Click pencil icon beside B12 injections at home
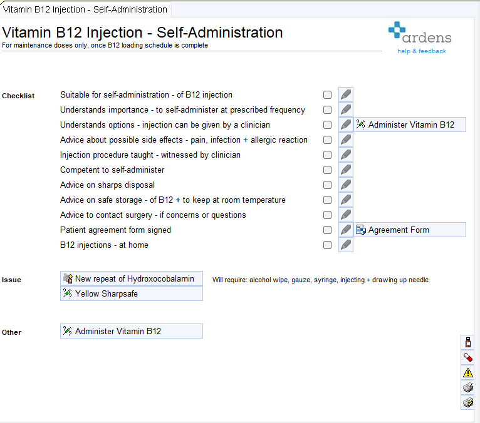The width and height of the screenshot is (480, 423). coord(346,245)
